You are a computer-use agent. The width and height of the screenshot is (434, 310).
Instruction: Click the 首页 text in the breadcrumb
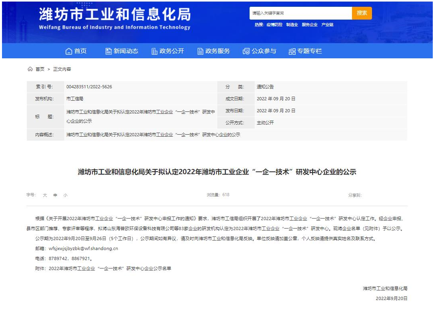40,69
